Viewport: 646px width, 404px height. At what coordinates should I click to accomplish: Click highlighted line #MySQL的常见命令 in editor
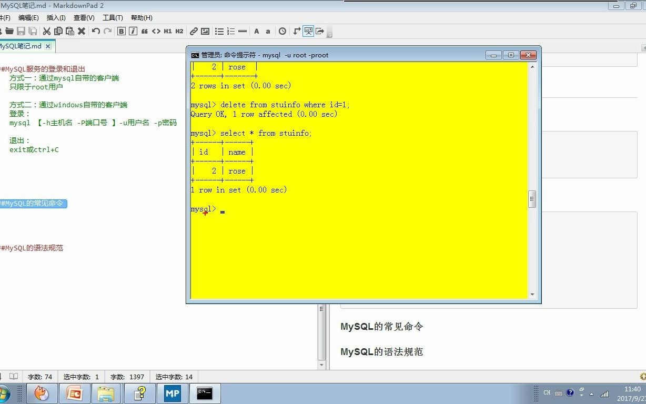33,203
